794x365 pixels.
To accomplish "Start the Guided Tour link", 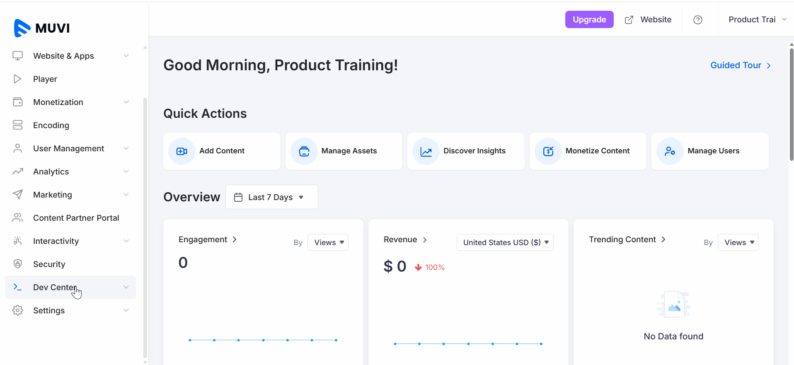I will click(740, 65).
